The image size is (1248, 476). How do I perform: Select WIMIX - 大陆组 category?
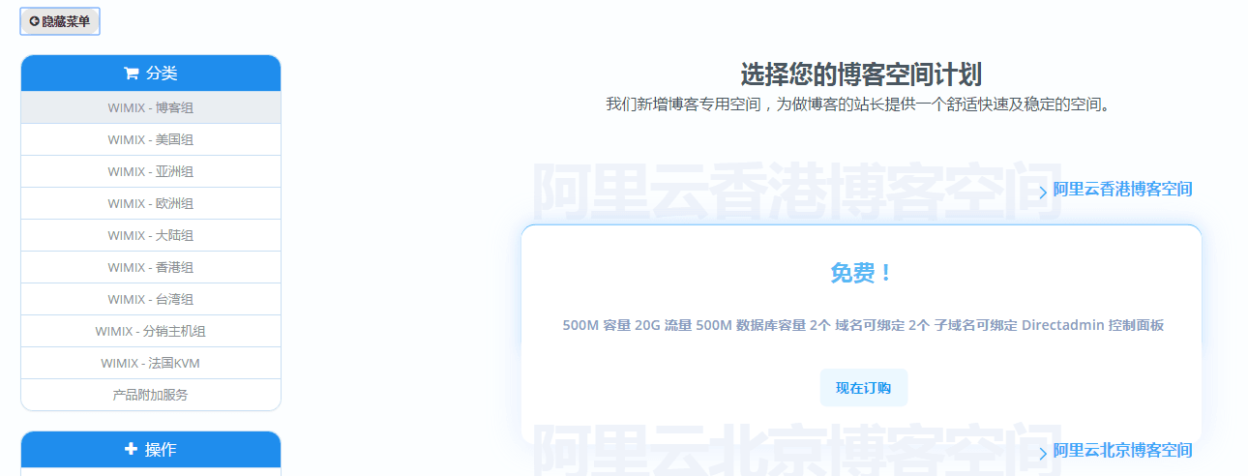[151, 235]
